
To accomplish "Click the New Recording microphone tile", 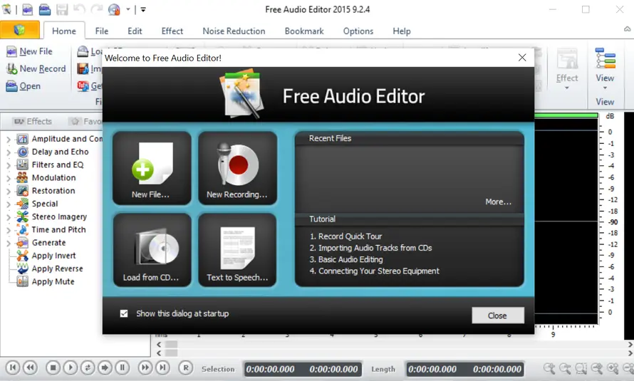I will (237, 167).
